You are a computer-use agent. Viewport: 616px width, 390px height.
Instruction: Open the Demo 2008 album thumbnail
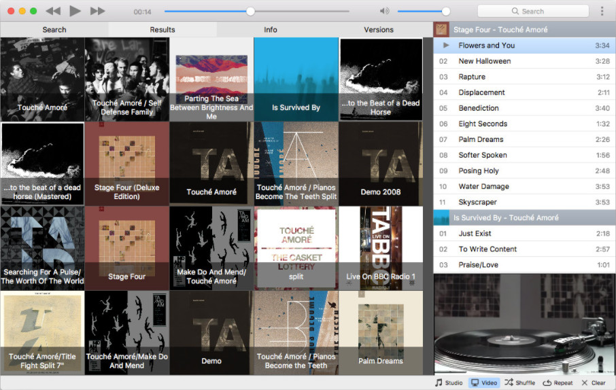[x=381, y=164]
